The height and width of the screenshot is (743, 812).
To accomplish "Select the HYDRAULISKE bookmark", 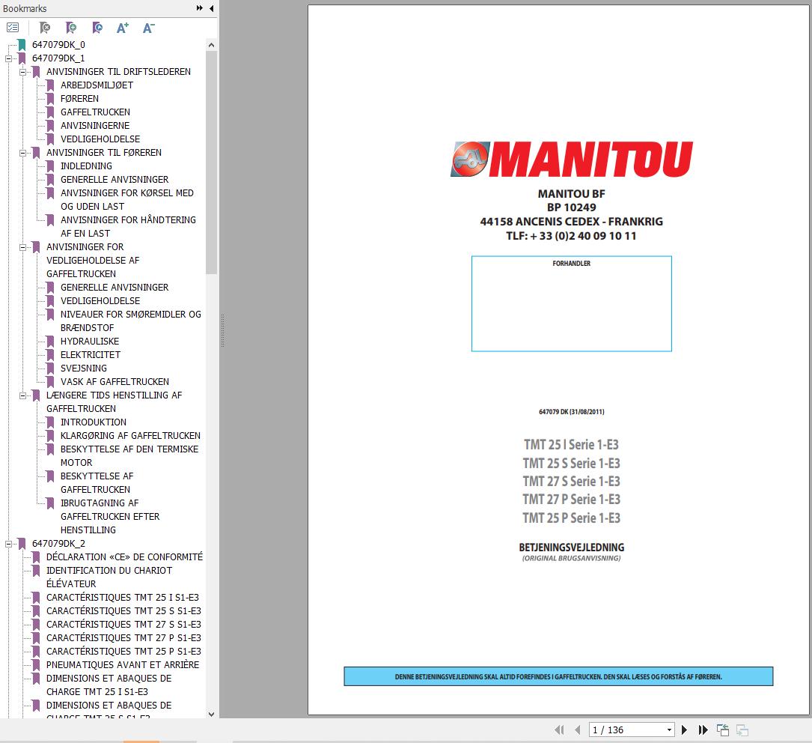I will tap(90, 341).
